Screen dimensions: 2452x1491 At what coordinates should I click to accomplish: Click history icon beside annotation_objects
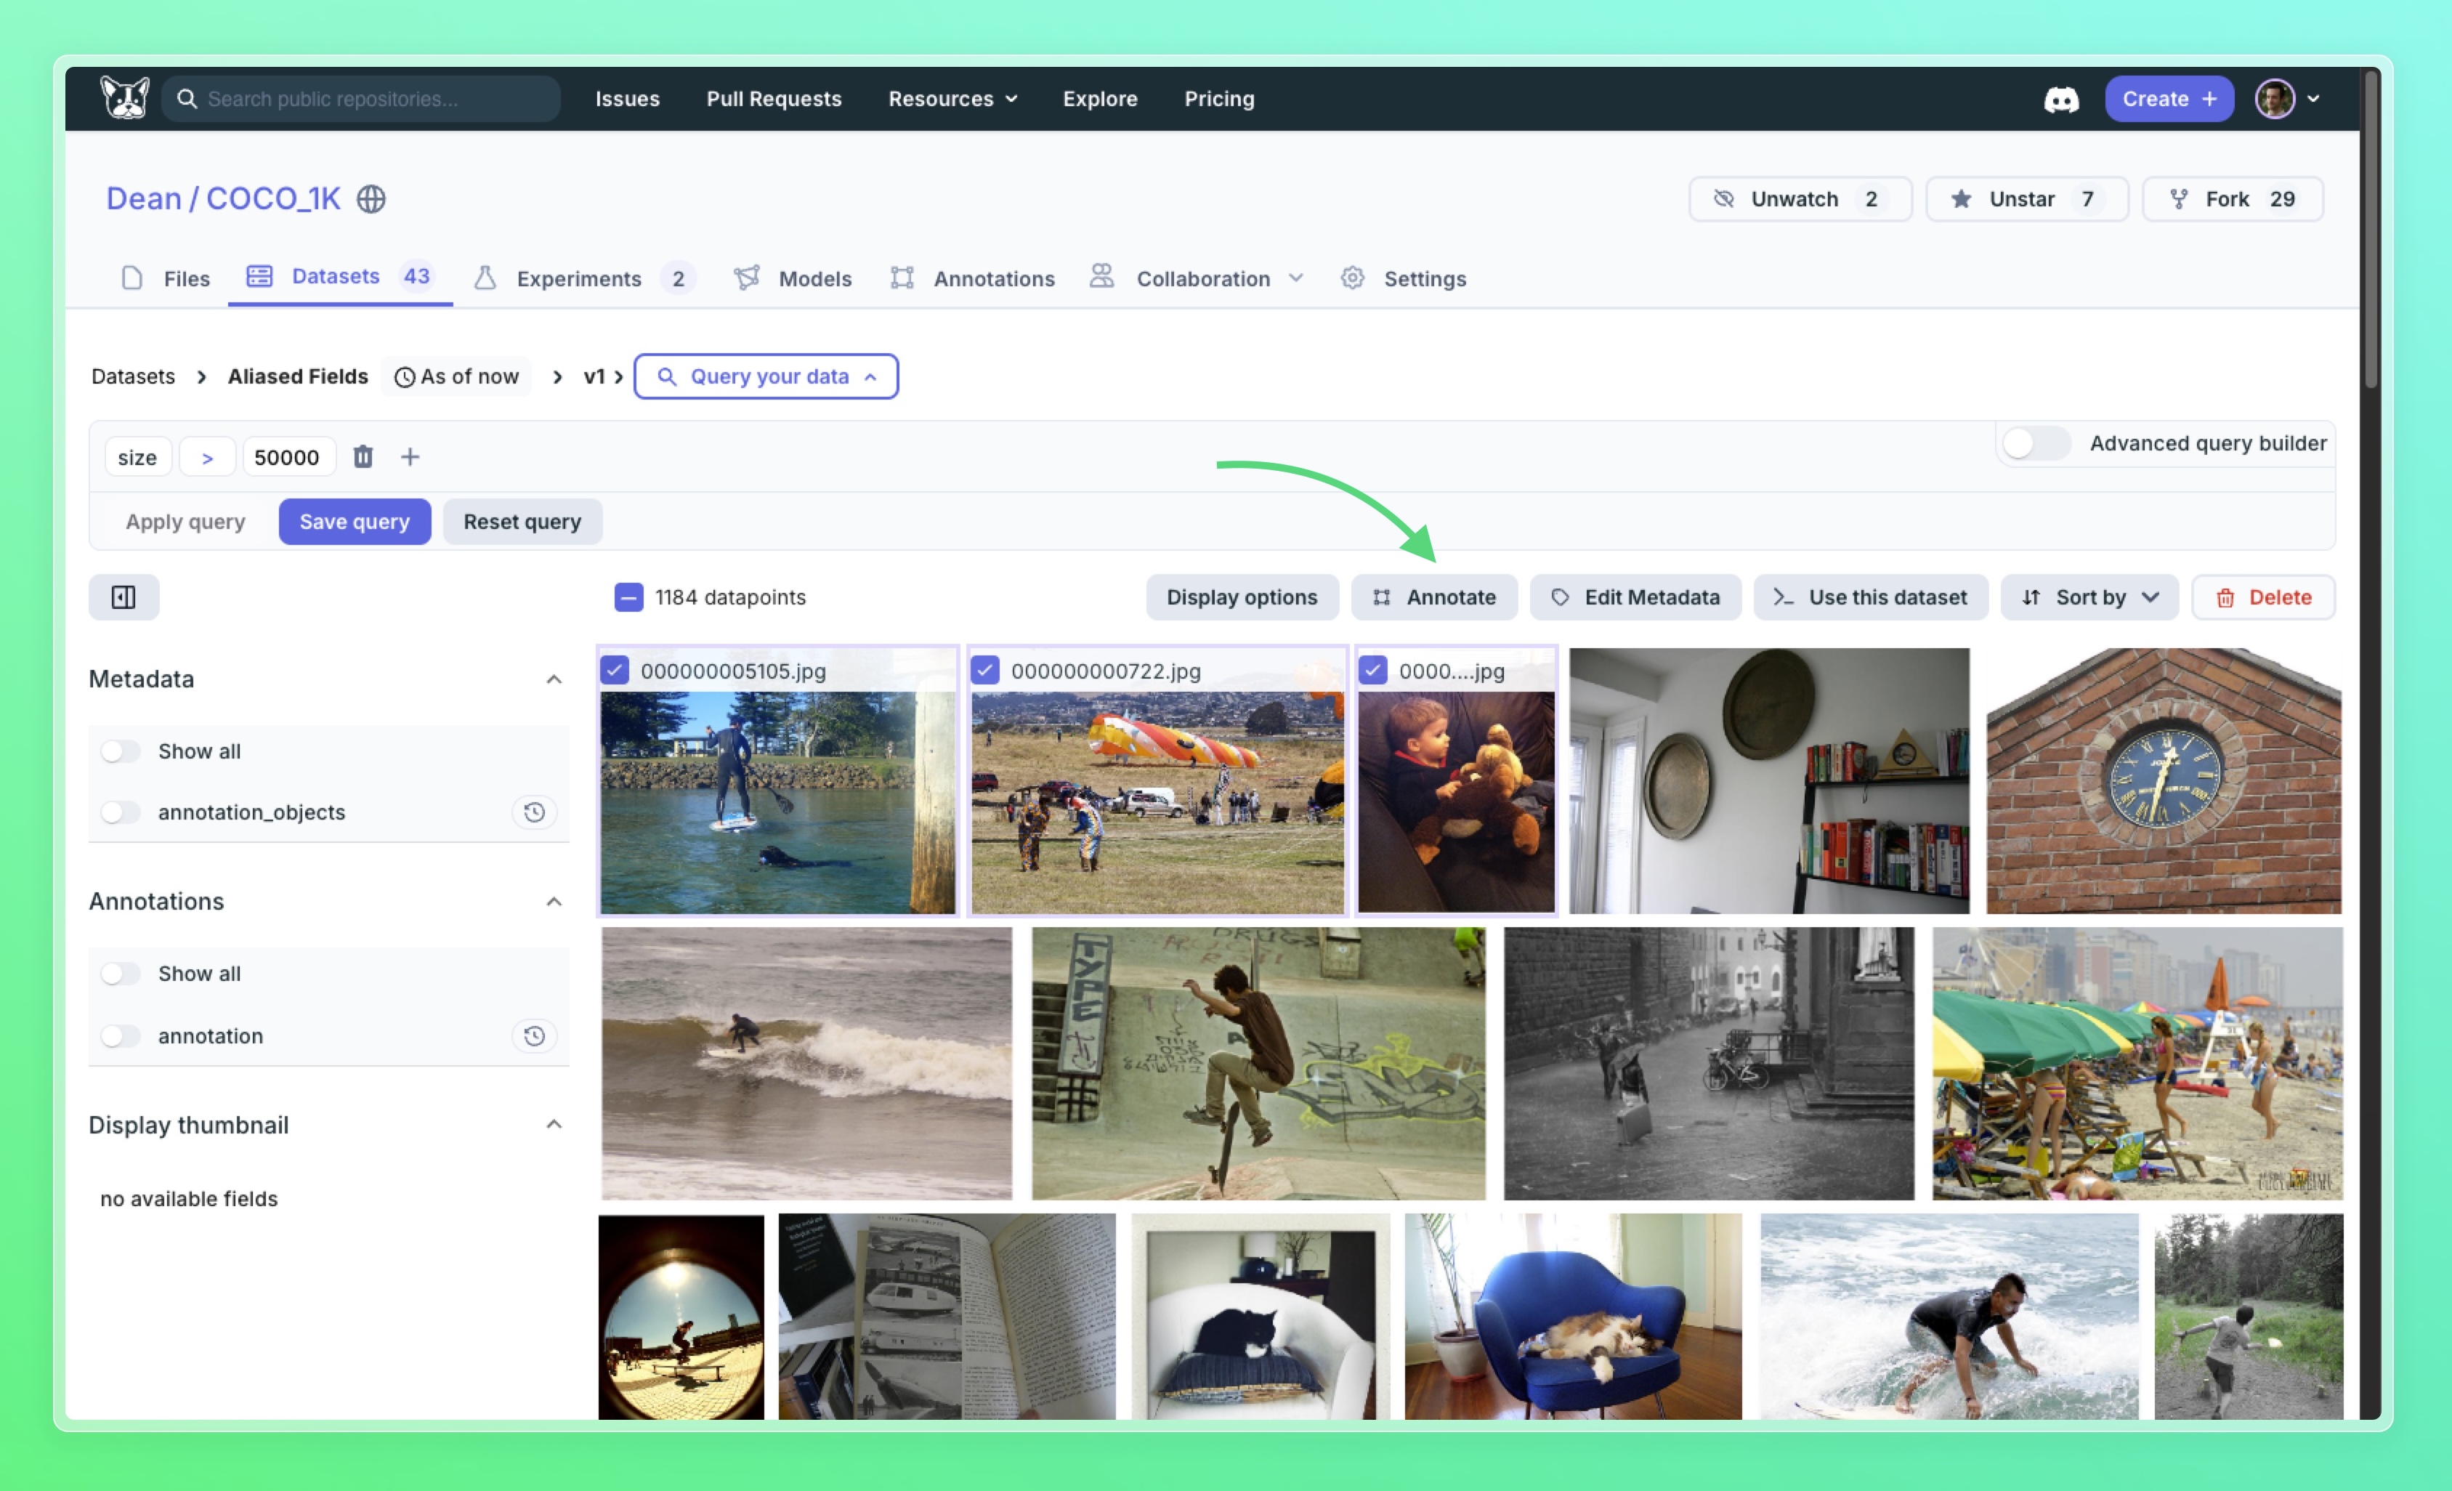(x=535, y=812)
